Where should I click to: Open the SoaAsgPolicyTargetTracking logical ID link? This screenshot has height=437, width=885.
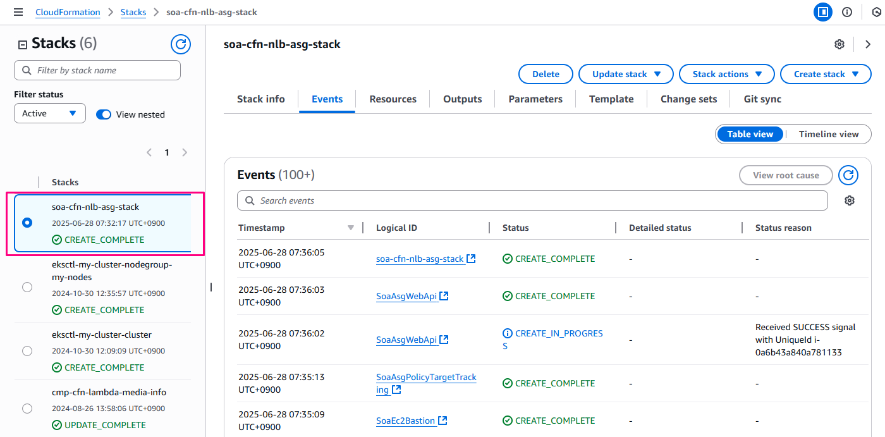[x=426, y=378]
